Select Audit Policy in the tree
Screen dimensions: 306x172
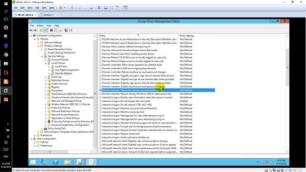point(61,66)
